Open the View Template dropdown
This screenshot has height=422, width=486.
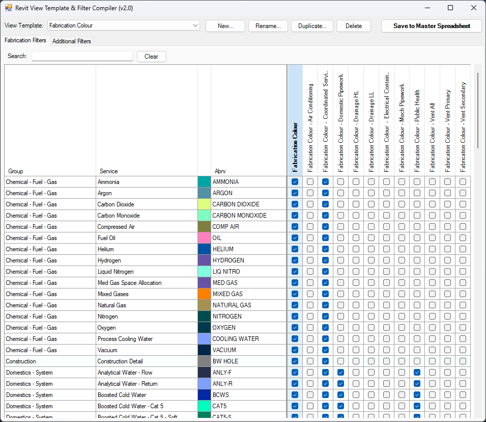click(124, 25)
